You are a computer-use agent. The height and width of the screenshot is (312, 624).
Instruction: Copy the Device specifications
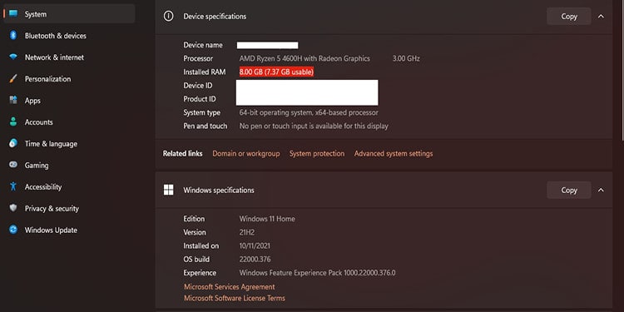569,17
